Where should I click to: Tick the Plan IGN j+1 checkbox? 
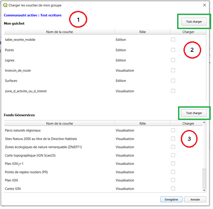point(173,164)
